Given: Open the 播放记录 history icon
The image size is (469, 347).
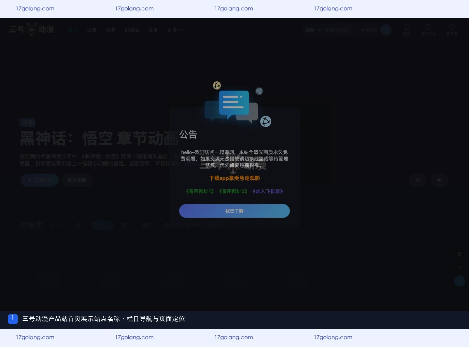Looking at the screenshot, I should pos(428,30).
